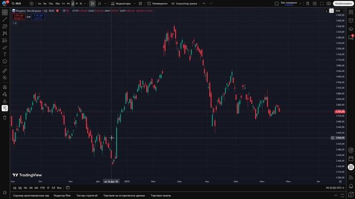Start the Симулятор рынка replay
The image size is (355, 199).
point(184,4)
